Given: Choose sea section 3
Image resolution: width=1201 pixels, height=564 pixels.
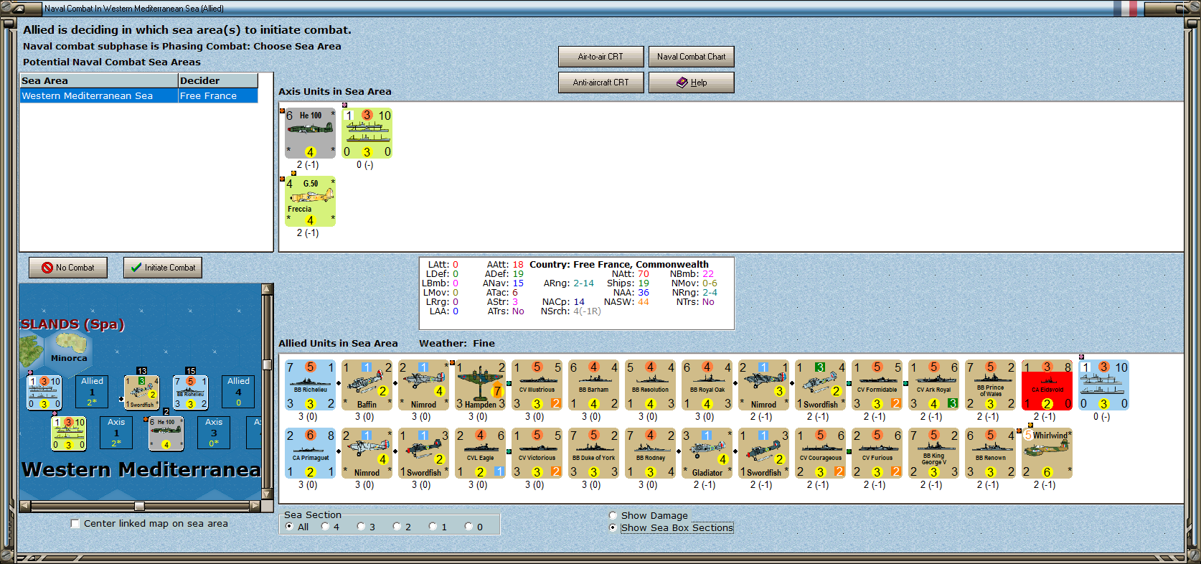Looking at the screenshot, I should (361, 527).
